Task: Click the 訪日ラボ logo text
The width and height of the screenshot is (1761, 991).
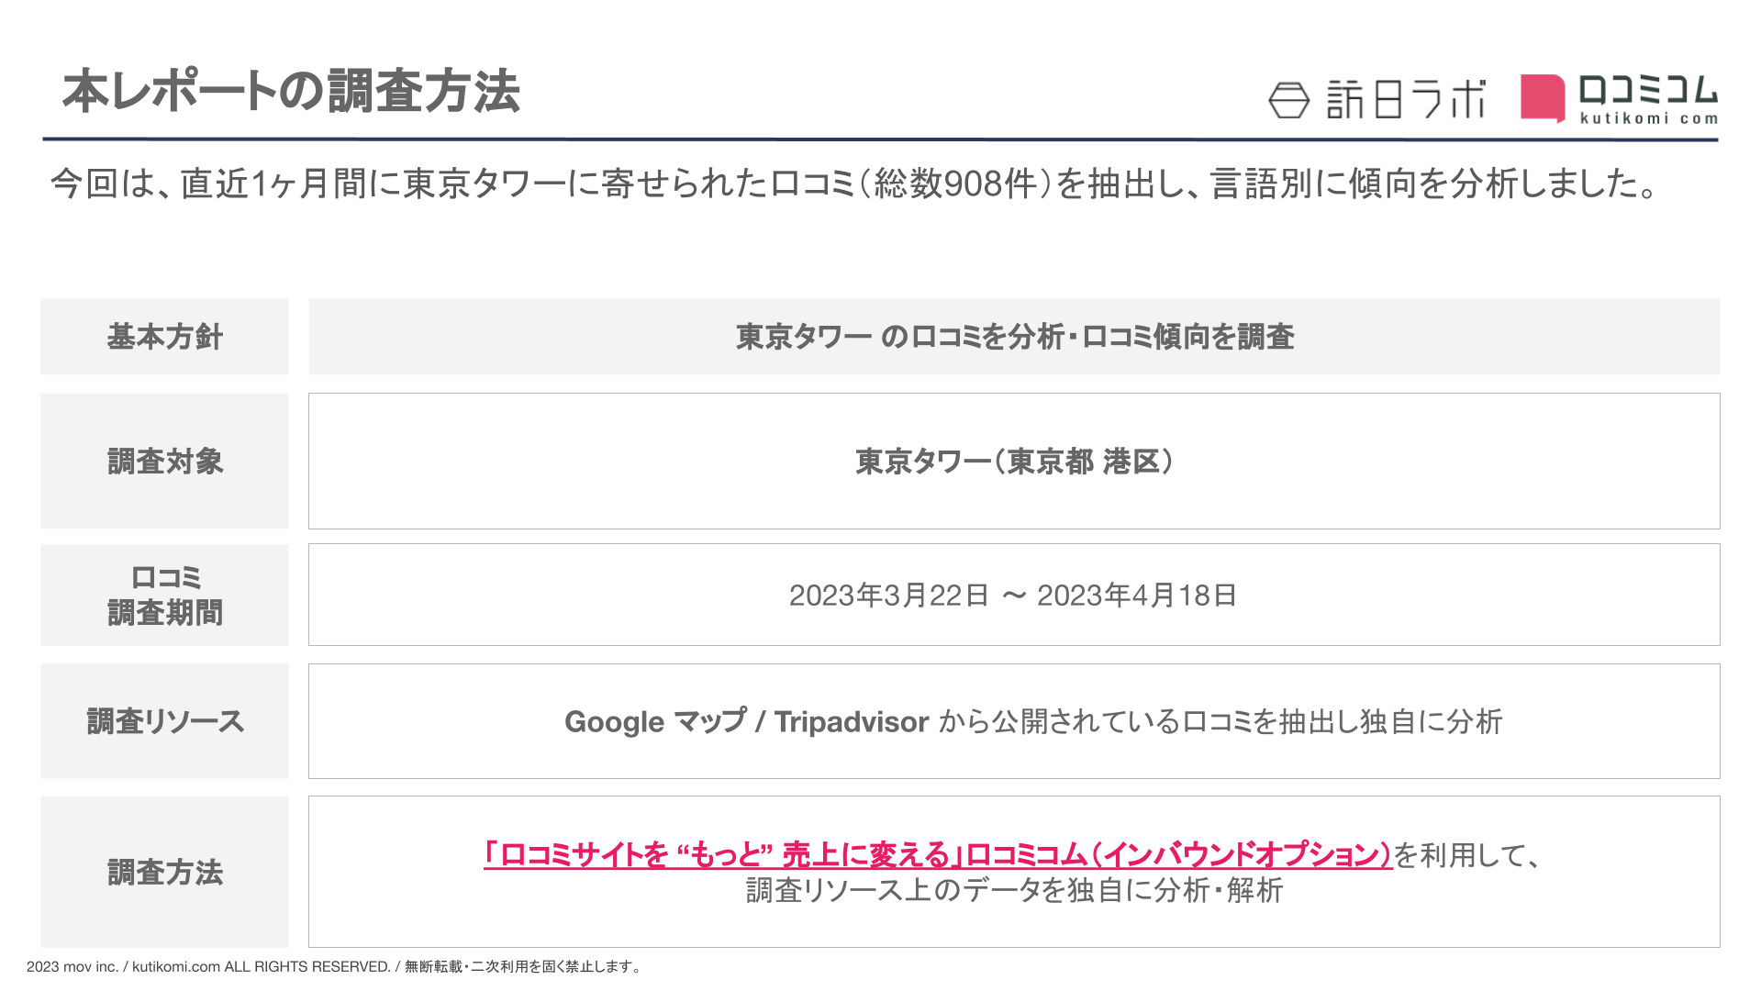Action: tap(1406, 99)
